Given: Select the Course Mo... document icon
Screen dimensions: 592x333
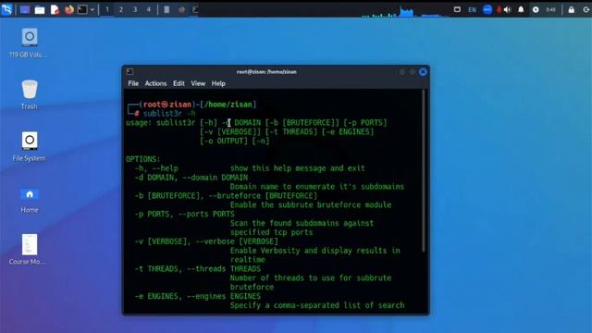Looking at the screenshot, I should tap(29, 249).
